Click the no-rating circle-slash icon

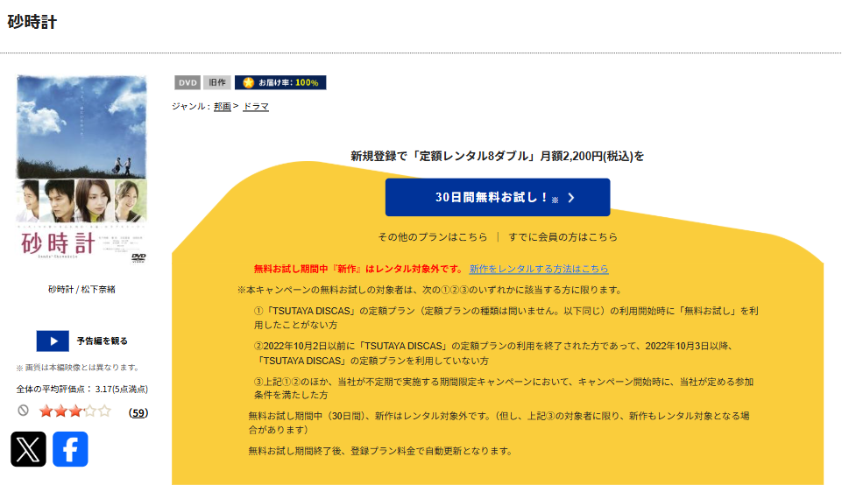(23, 411)
